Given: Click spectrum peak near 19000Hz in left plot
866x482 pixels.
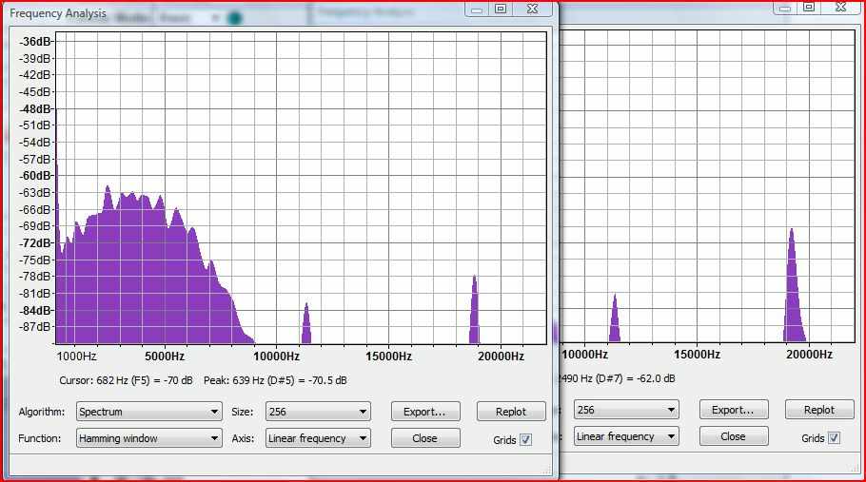Looking at the screenshot, I should point(474,310).
